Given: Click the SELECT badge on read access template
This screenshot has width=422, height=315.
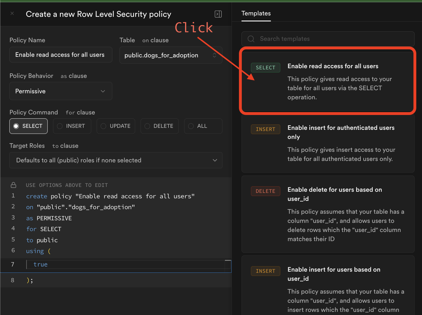Looking at the screenshot, I should point(265,68).
